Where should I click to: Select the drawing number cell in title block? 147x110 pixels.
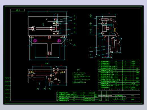[x=119, y=96]
